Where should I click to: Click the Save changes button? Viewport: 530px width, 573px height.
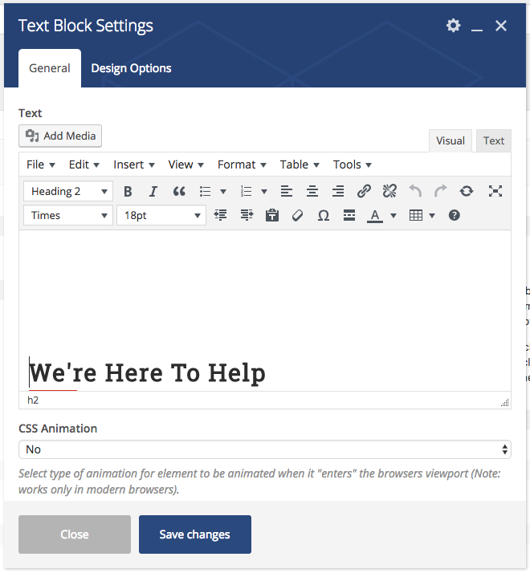coord(195,534)
